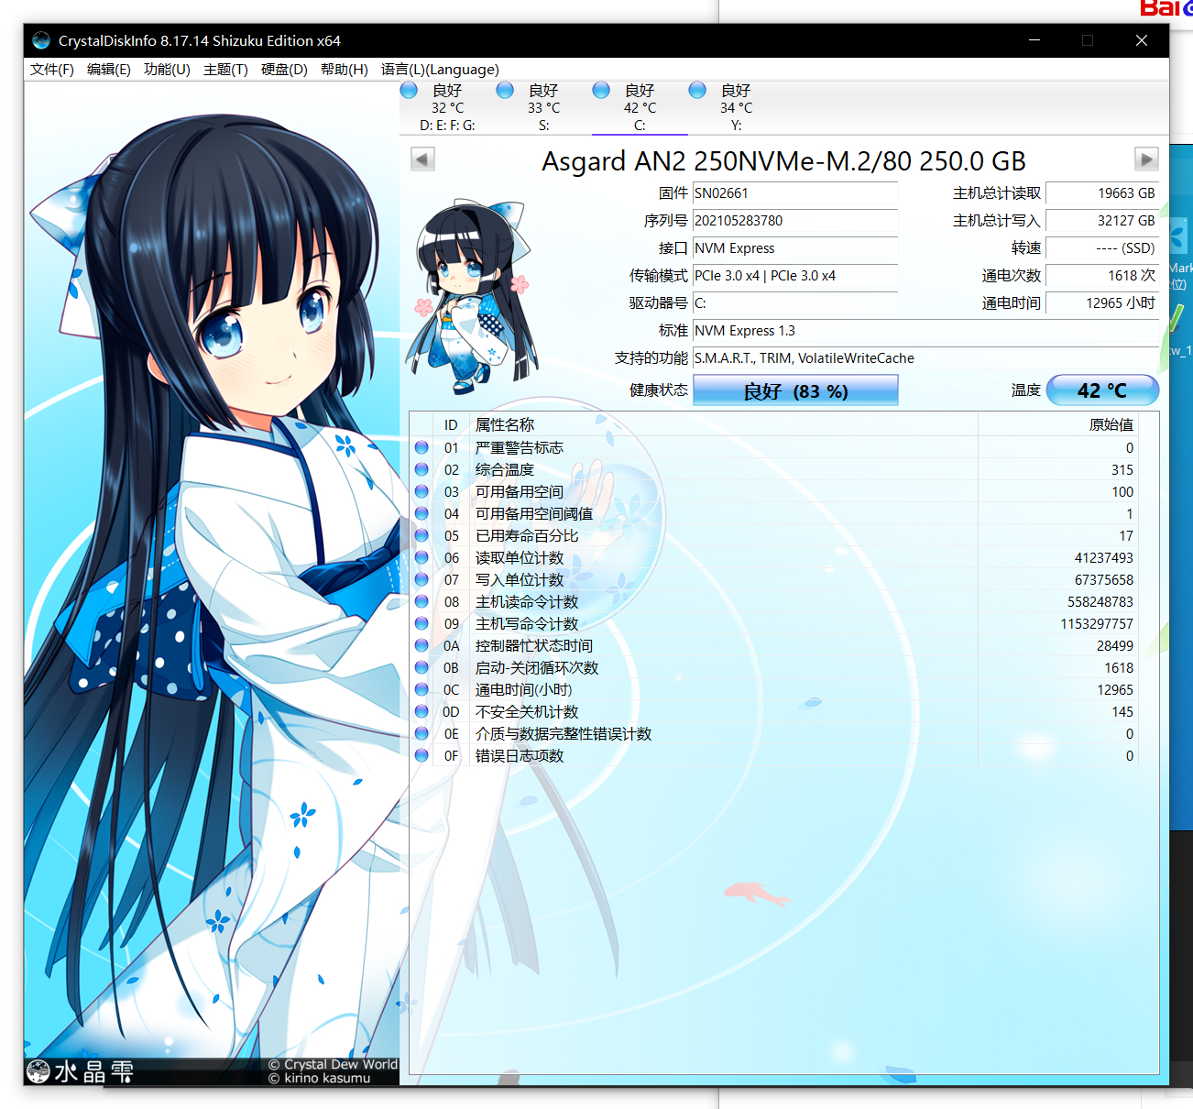
Task: Click rotation speed value ---- (SSD)
Action: point(1102,248)
